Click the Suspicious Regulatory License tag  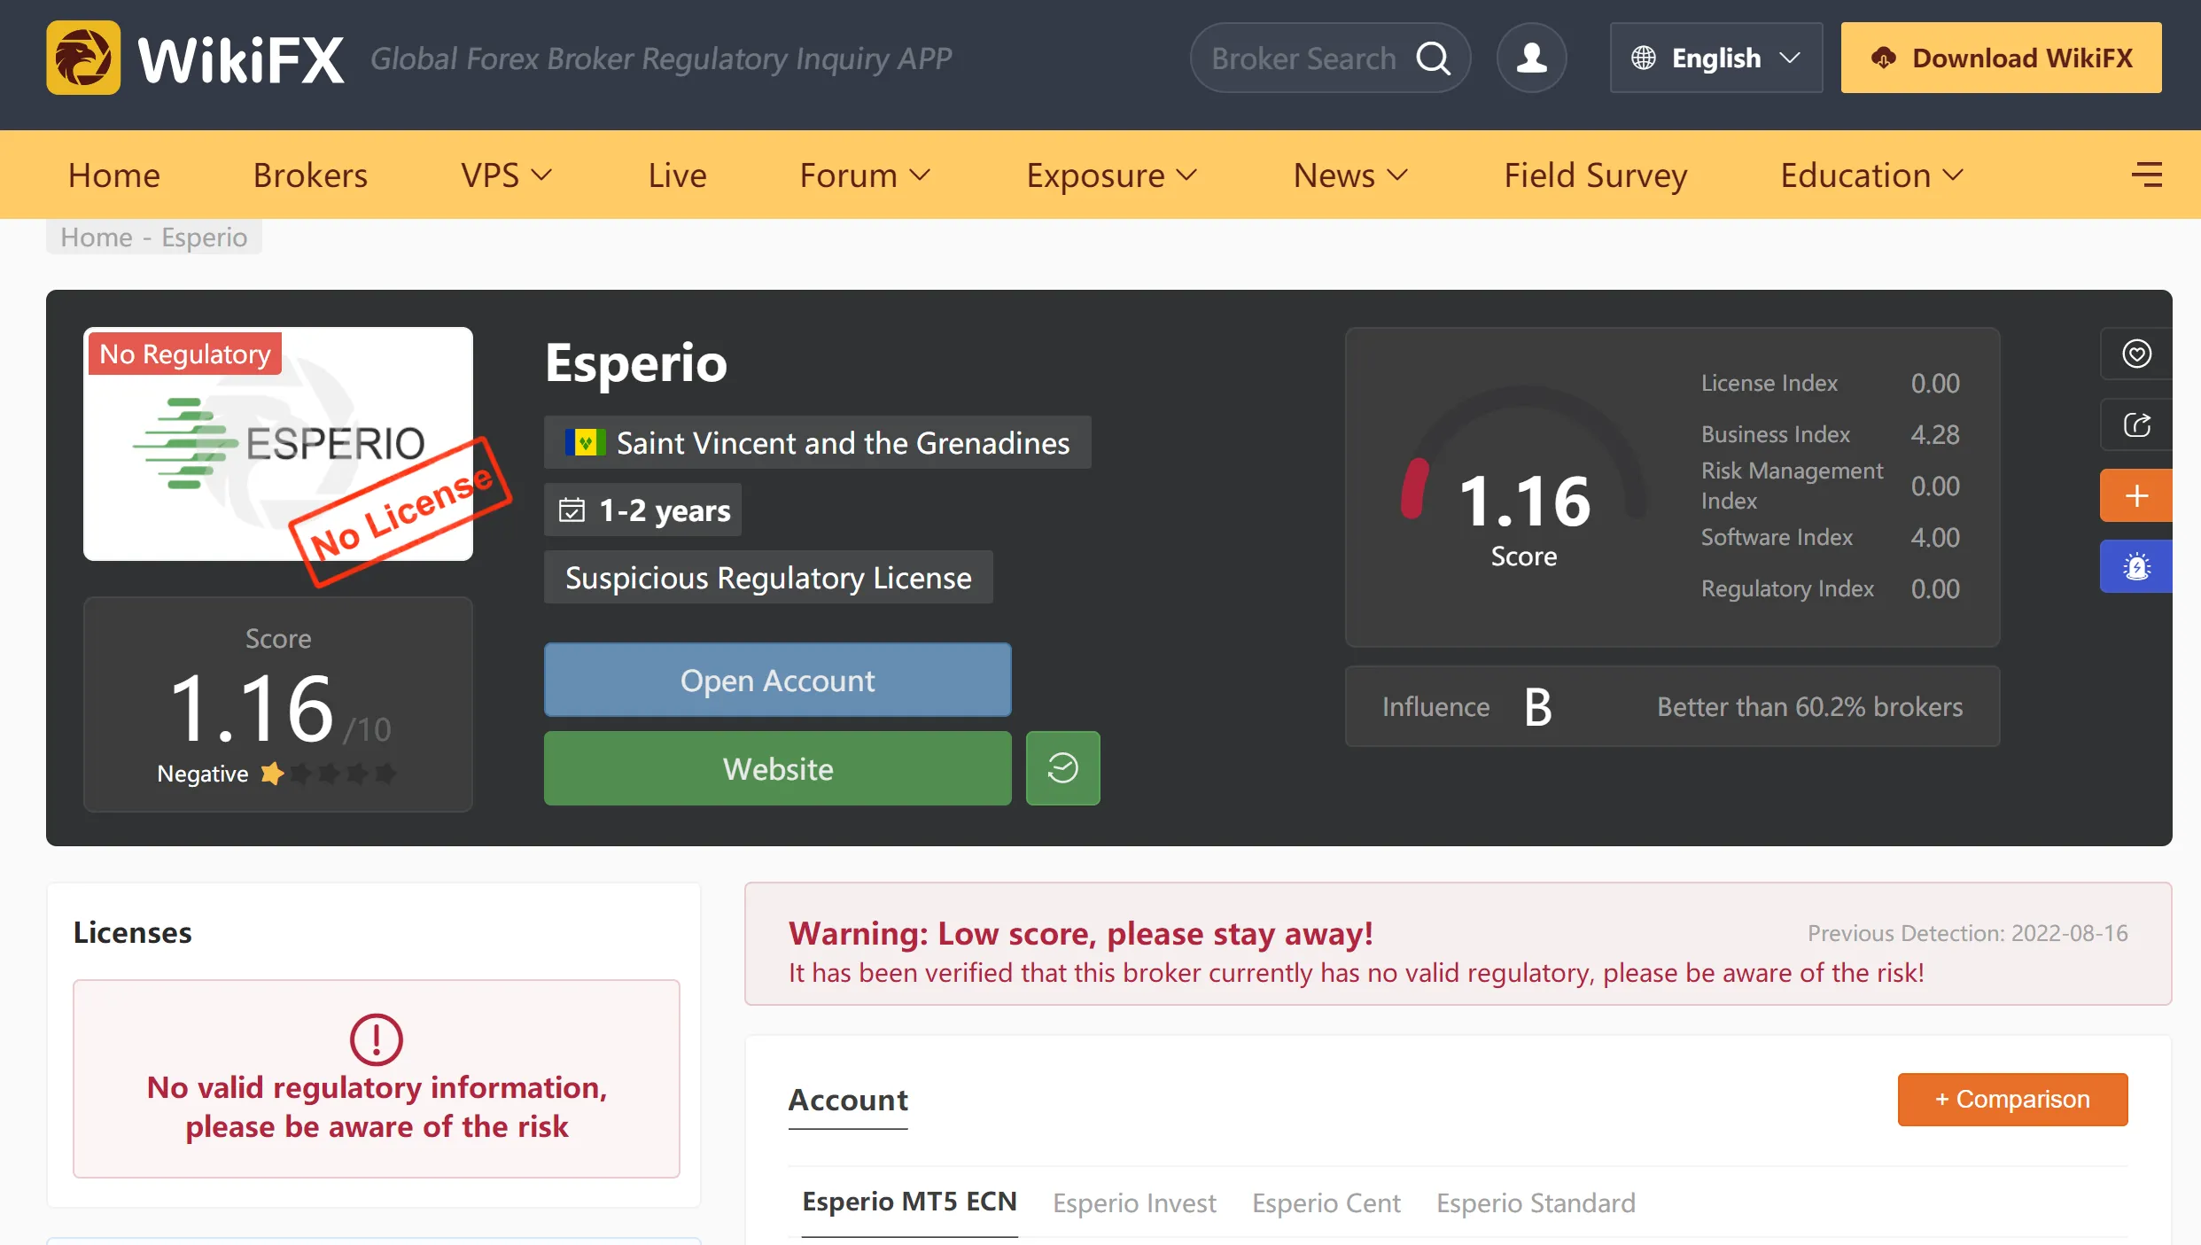[x=768, y=577]
